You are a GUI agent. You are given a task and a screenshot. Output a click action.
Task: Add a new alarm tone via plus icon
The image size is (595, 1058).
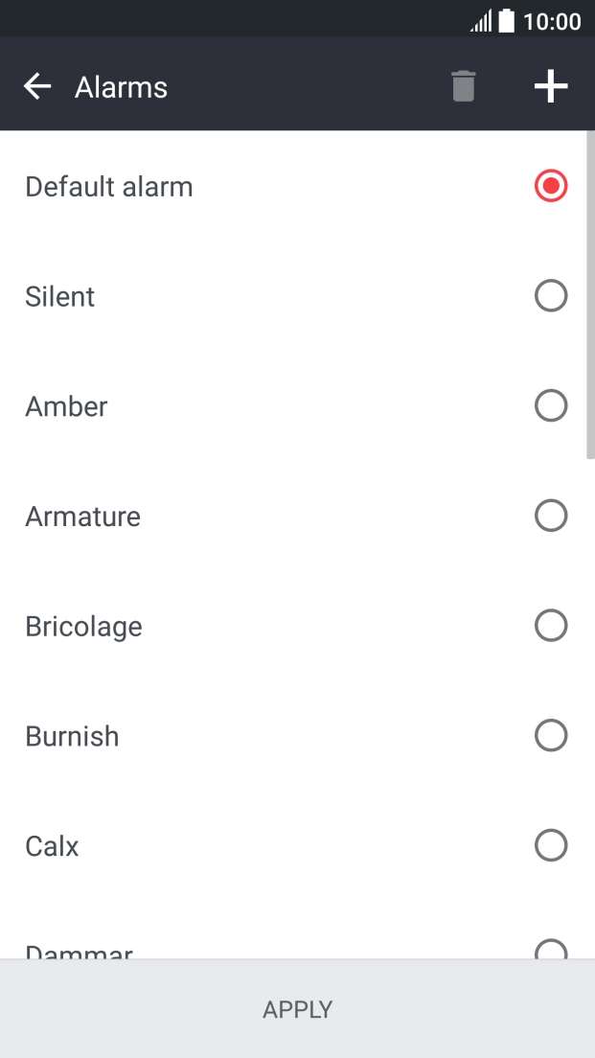(x=551, y=85)
